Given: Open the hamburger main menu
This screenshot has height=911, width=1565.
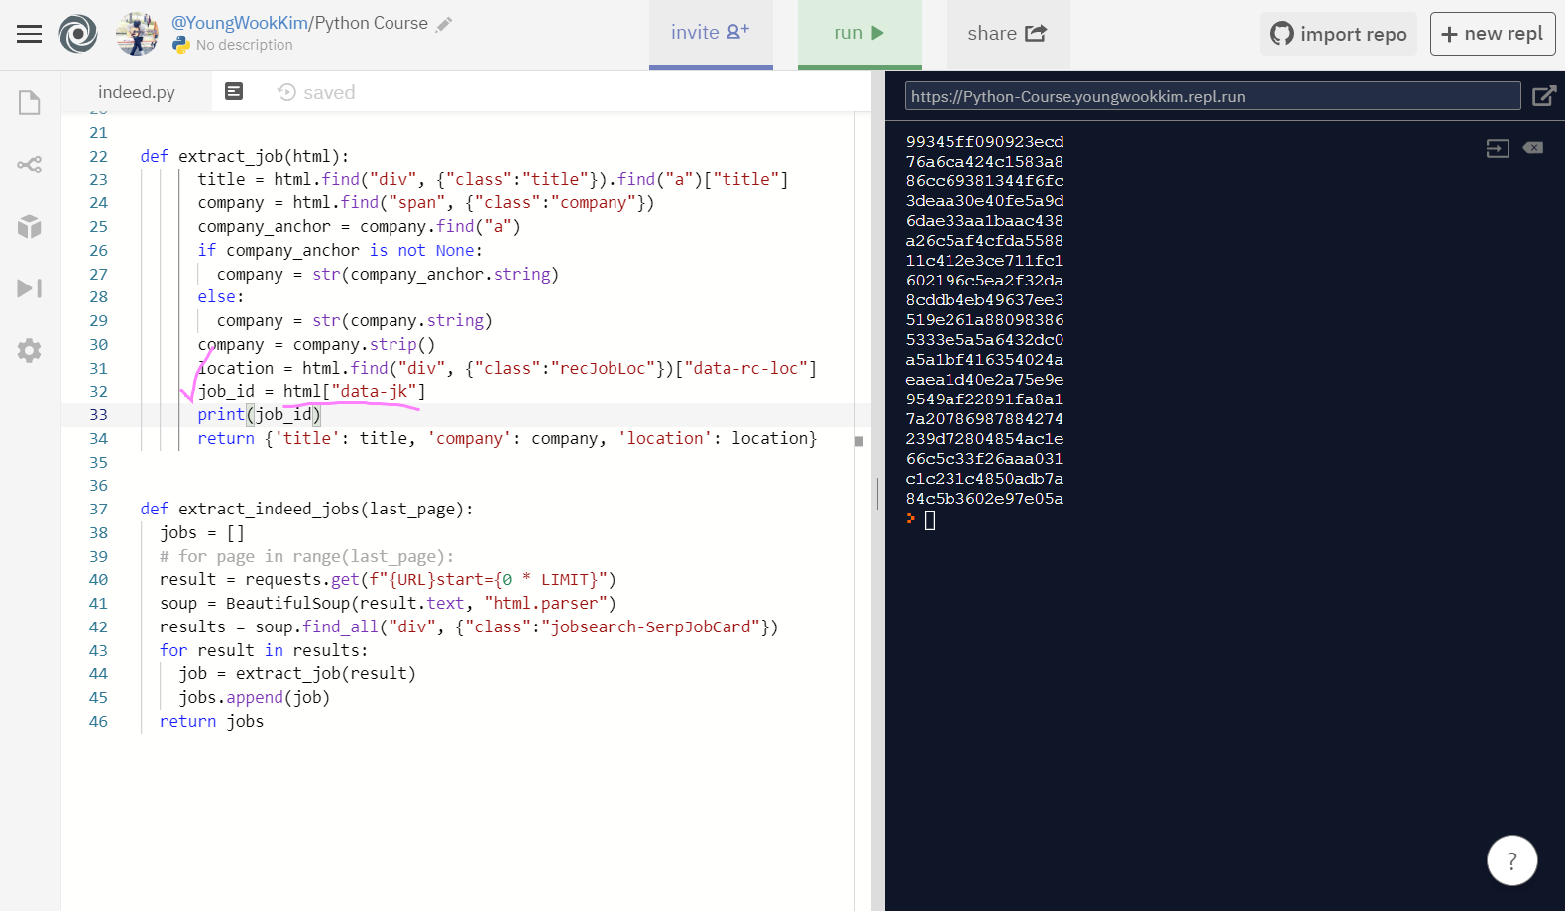Looking at the screenshot, I should pos(30,34).
